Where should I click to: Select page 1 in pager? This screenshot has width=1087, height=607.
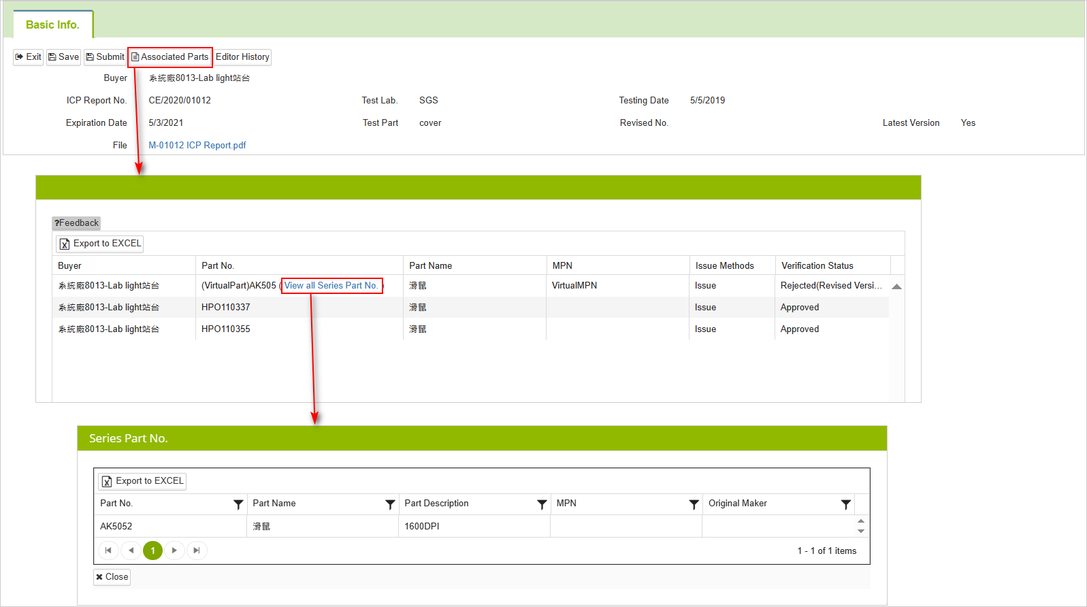pos(152,551)
